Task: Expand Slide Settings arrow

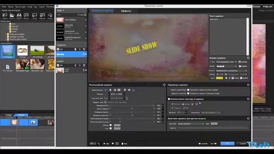Action: click(86, 20)
